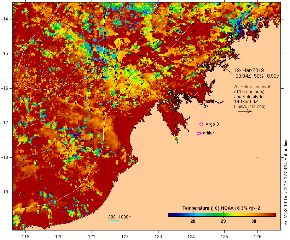
Task: Click the '19-Mar-2019' date text
Action: [249, 70]
